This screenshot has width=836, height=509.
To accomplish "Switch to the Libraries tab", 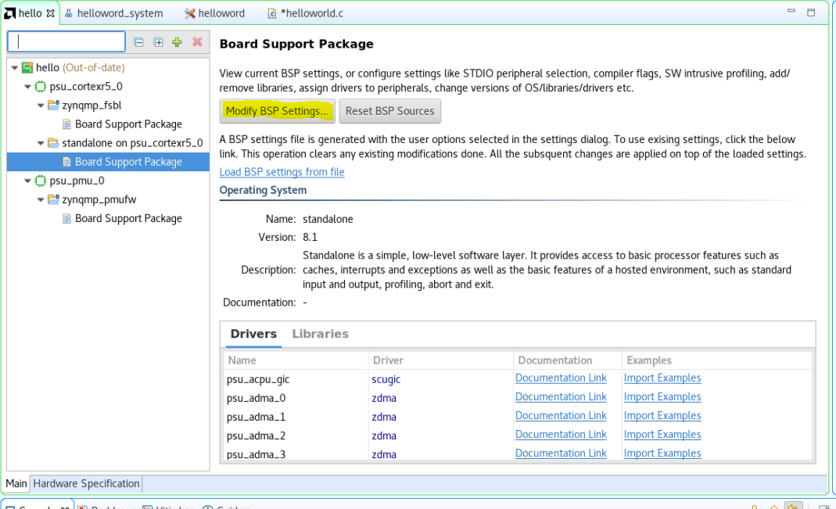I will 320,334.
